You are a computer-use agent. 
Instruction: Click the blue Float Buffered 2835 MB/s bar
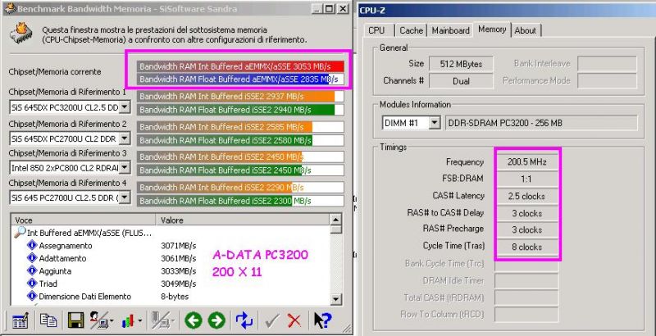pos(240,79)
